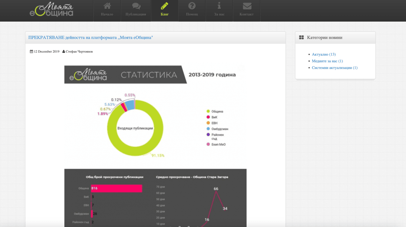
Task: Click the green donut chart ring
Action: coord(135,151)
